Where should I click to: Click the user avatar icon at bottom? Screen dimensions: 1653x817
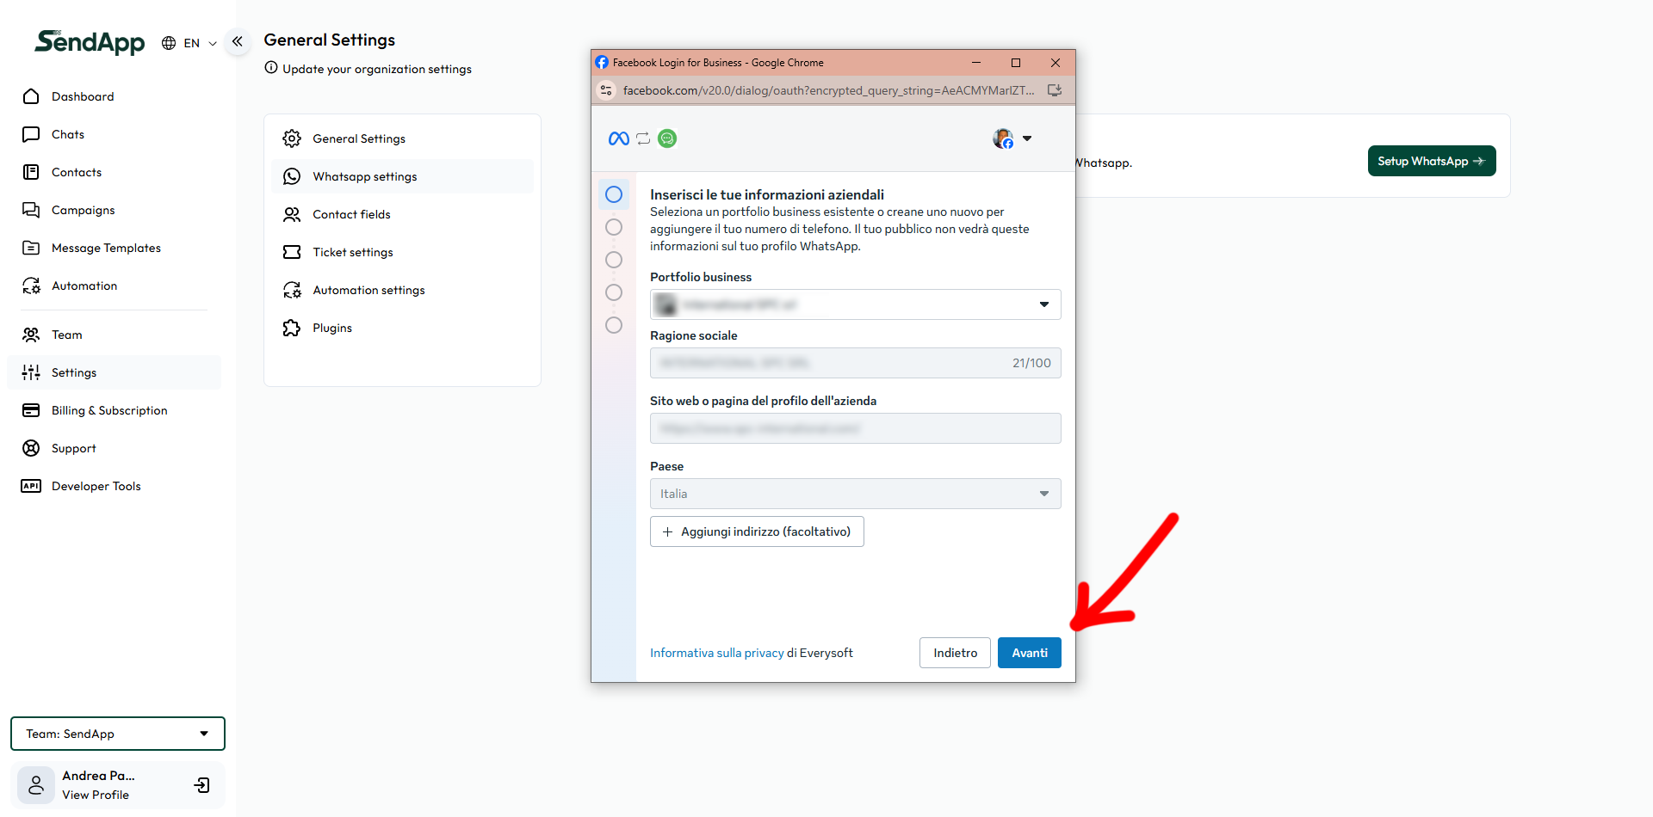point(36,785)
